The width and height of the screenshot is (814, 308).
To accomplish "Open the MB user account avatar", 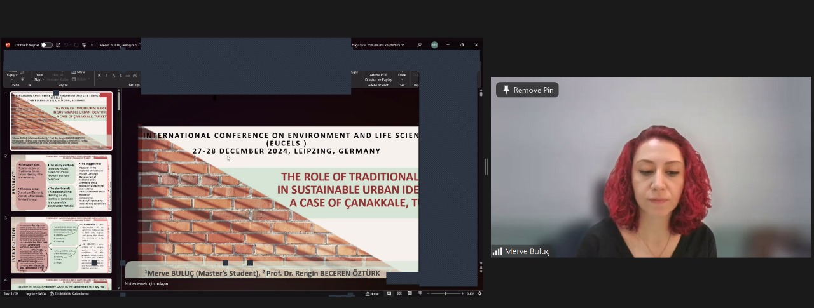I will [434, 45].
